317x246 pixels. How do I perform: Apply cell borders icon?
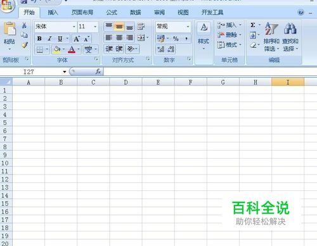pos(40,49)
